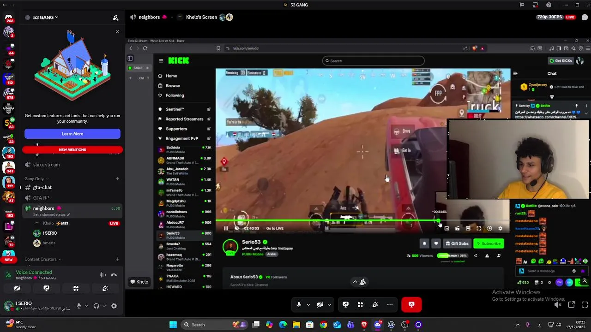Click the Learn More button
Viewport: 591px width, 332px height.
click(72, 134)
